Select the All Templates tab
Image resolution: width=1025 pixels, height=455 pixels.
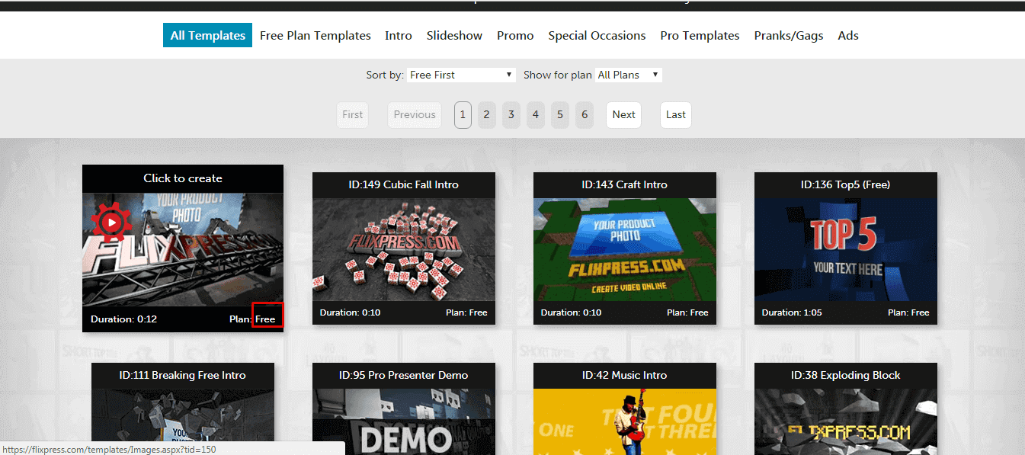coord(207,35)
